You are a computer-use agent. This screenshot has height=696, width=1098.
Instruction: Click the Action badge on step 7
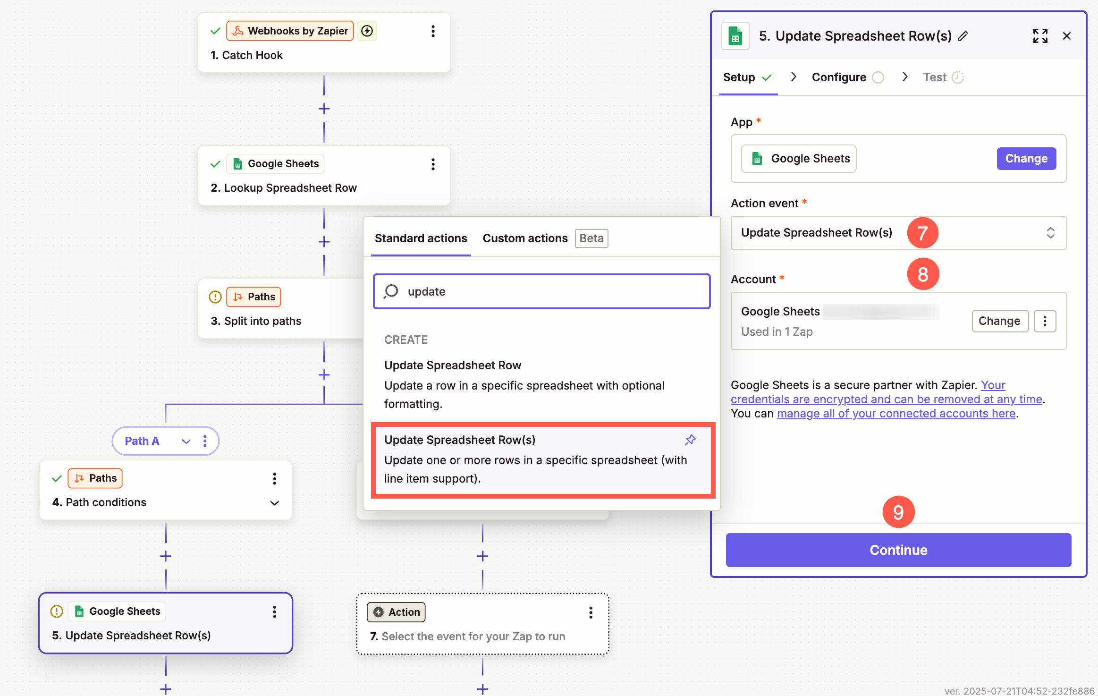click(397, 612)
